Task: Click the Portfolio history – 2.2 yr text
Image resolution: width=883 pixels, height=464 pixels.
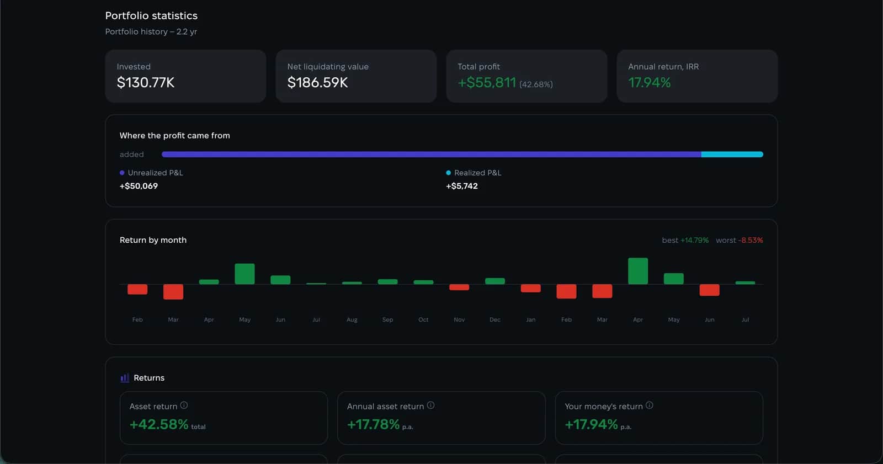Action: coord(151,32)
